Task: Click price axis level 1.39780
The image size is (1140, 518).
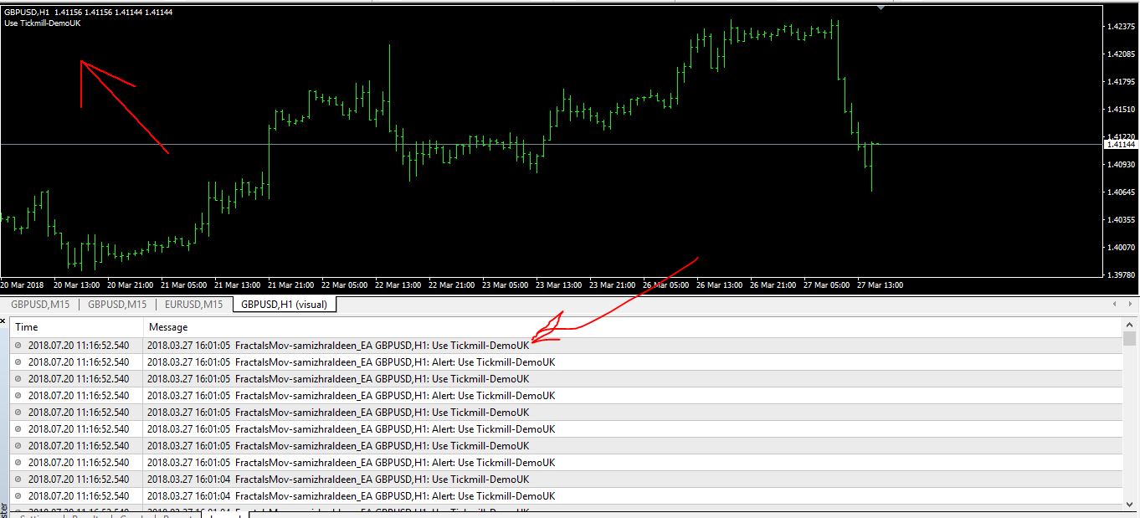Action: coord(1120,275)
